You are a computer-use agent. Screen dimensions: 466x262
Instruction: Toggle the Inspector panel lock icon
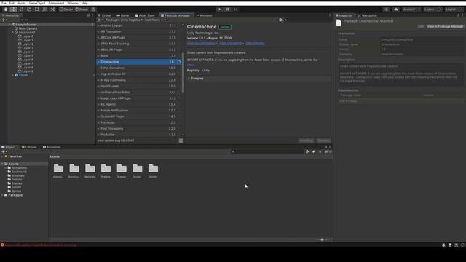tap(458, 15)
